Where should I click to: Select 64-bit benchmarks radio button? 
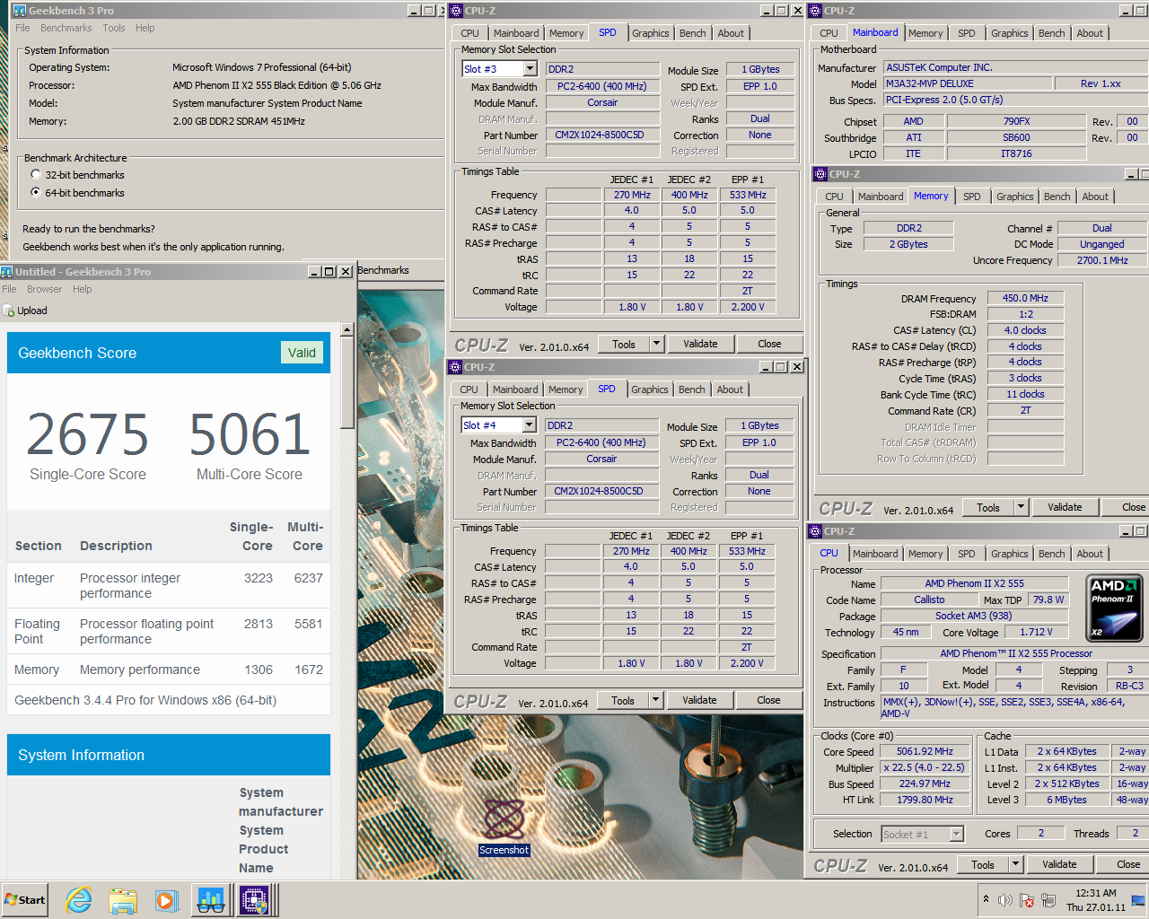[36, 192]
